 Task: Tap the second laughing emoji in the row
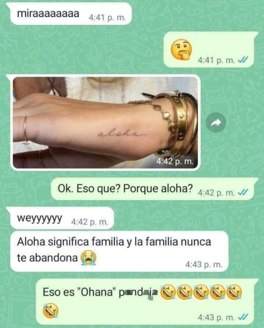pos(185,292)
